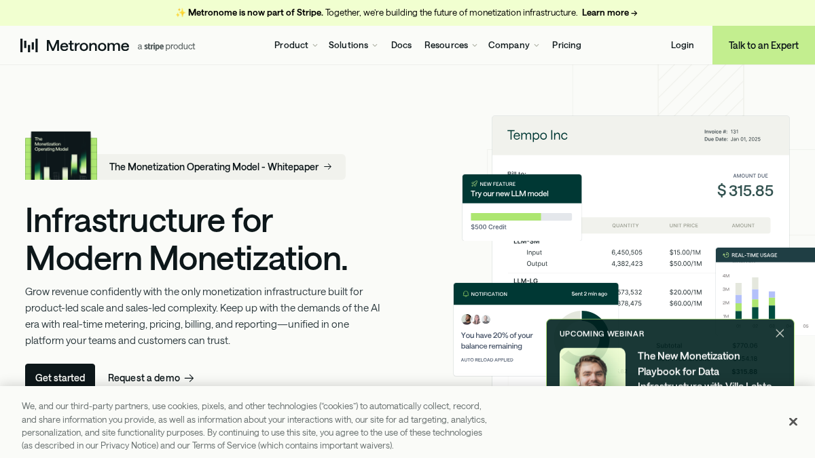Click the AUTO RELOAD APPLIED label
This screenshot has height=458, width=815.
(x=487, y=360)
